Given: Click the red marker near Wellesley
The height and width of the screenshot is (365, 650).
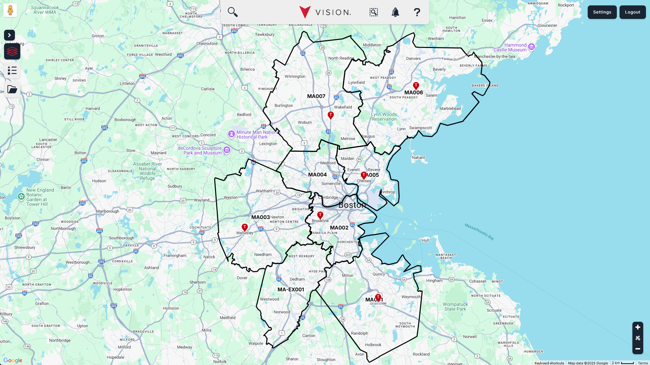Looking at the screenshot, I should click(245, 227).
